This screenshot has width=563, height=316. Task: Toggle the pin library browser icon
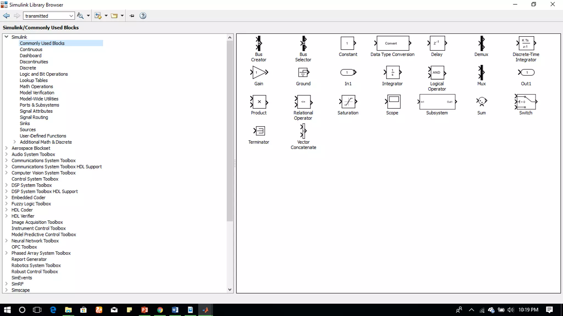pyautogui.click(x=132, y=16)
